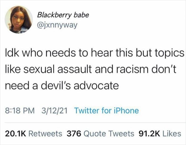Select the 3/12/21 date

coord(54,111)
